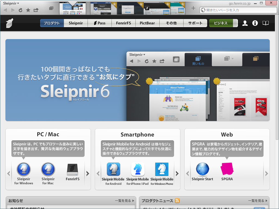
Task: Show next products in the PC / Mac card
Action: pos(88,173)
